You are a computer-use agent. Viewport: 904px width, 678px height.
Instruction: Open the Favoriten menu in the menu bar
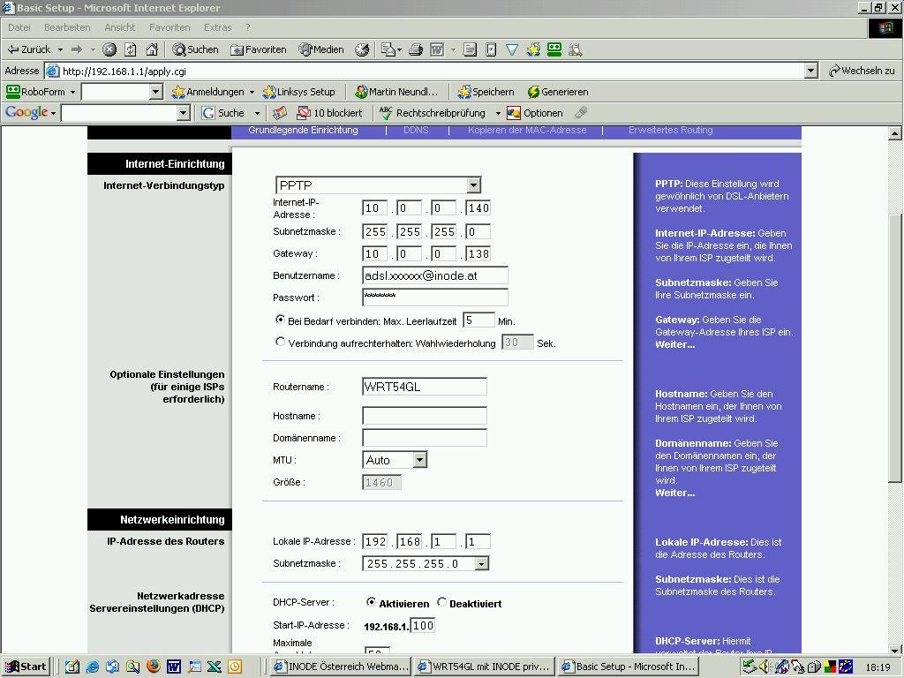(169, 27)
